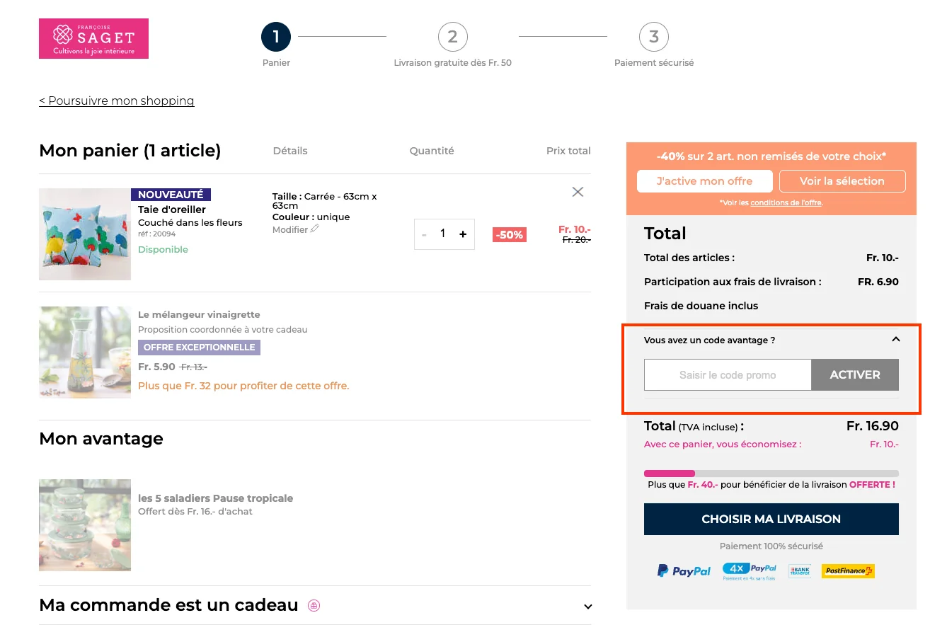Screen dimensions: 947x625
Task: Open Voir la sélection
Action: pos(842,181)
